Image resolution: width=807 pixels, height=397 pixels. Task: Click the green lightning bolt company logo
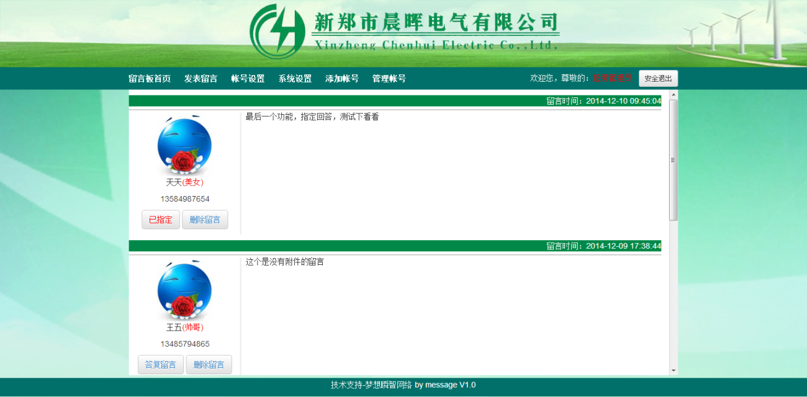pyautogui.click(x=277, y=32)
